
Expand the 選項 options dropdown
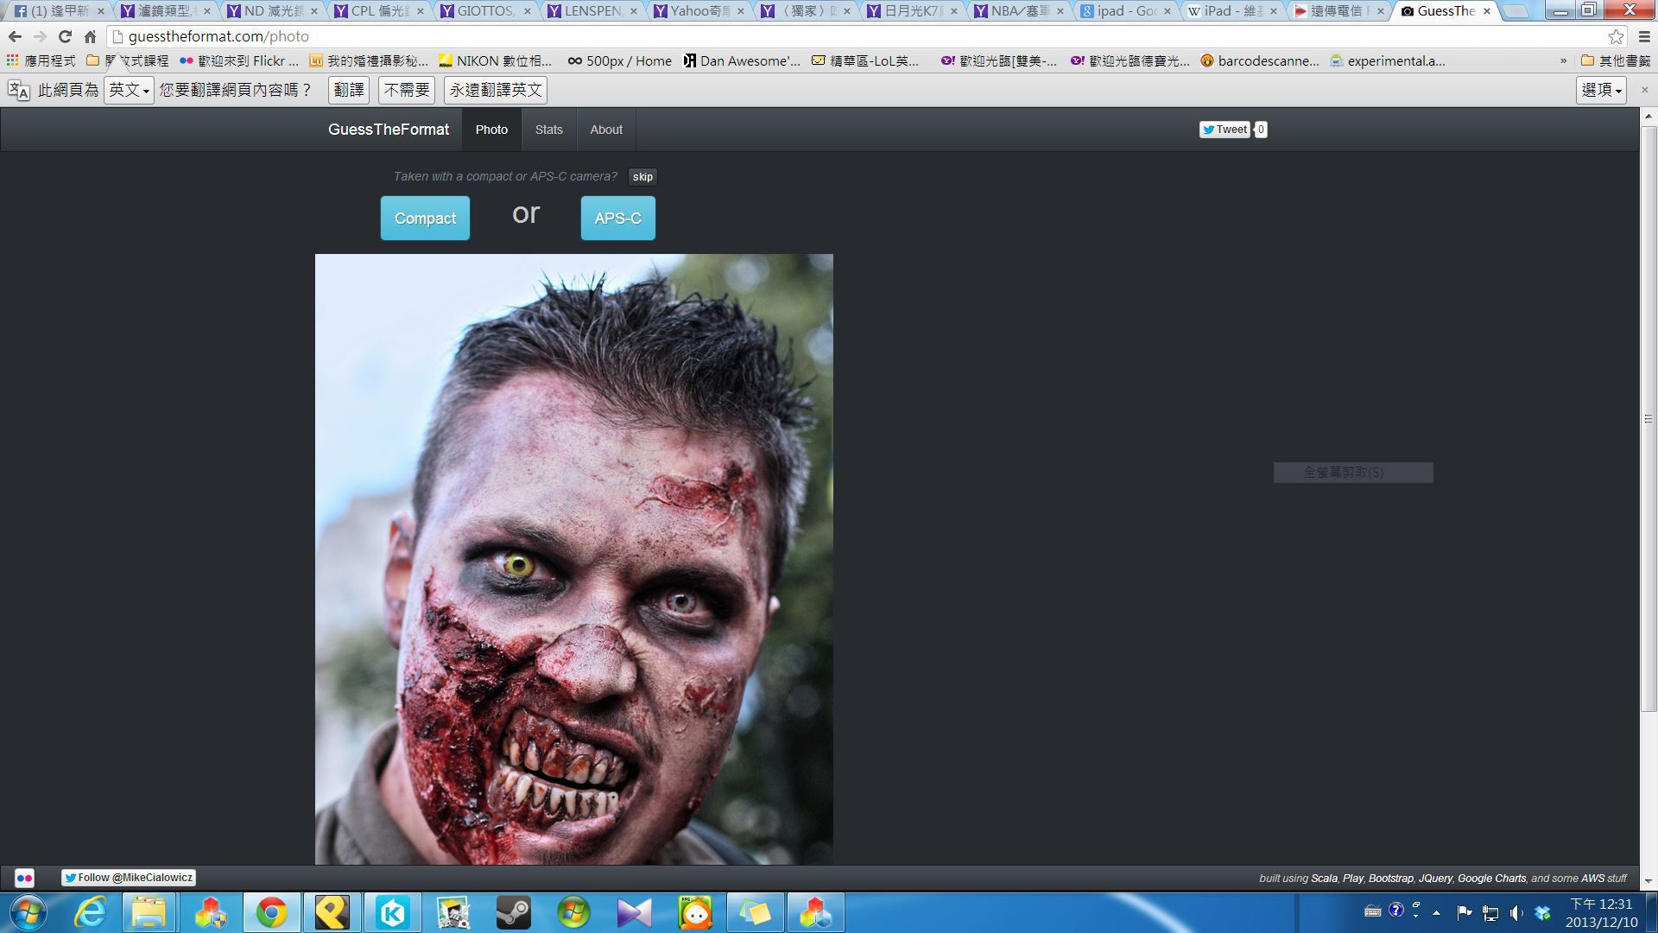click(x=1601, y=90)
